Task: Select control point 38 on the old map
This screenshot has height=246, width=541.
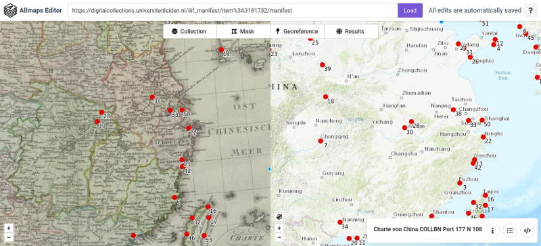Action: tap(152, 97)
